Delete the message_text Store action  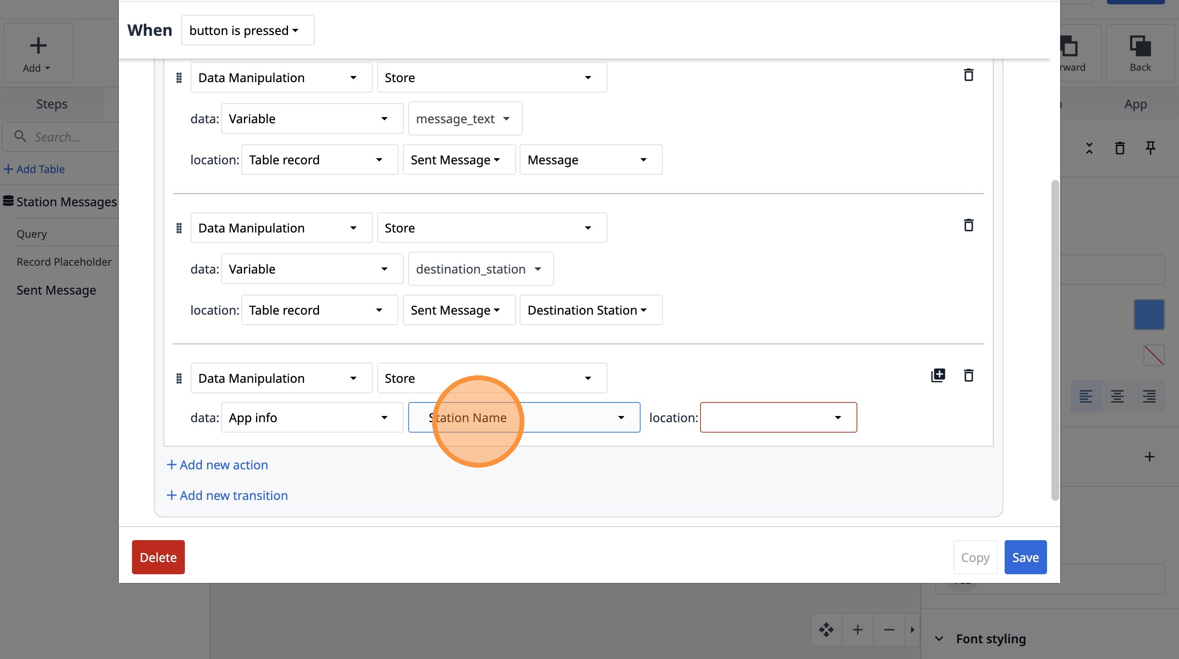(968, 75)
